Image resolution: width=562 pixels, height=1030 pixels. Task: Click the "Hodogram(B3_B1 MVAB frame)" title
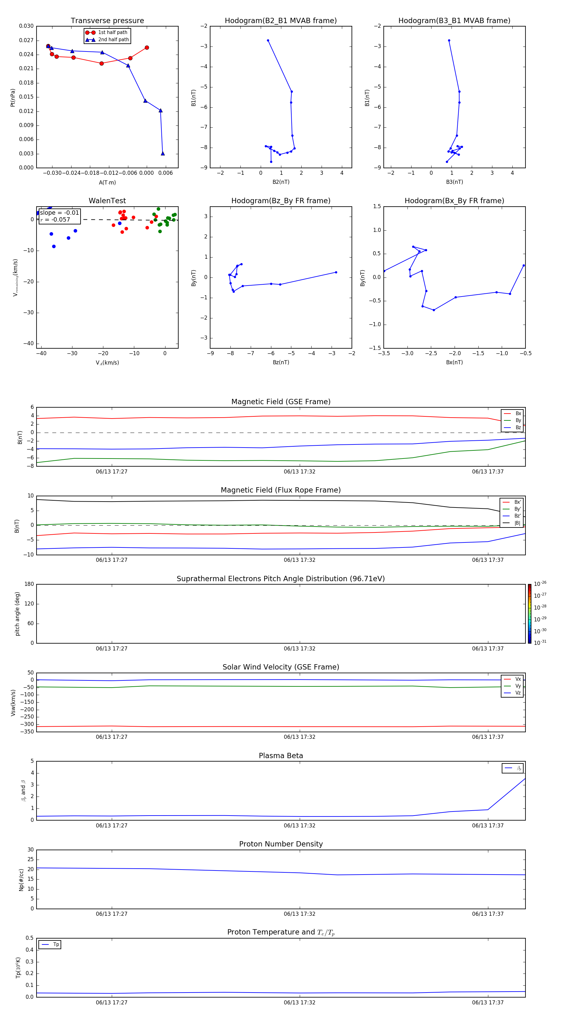click(x=454, y=21)
